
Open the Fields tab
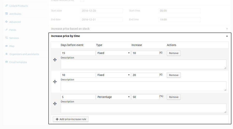pyautogui.click(x=13, y=30)
